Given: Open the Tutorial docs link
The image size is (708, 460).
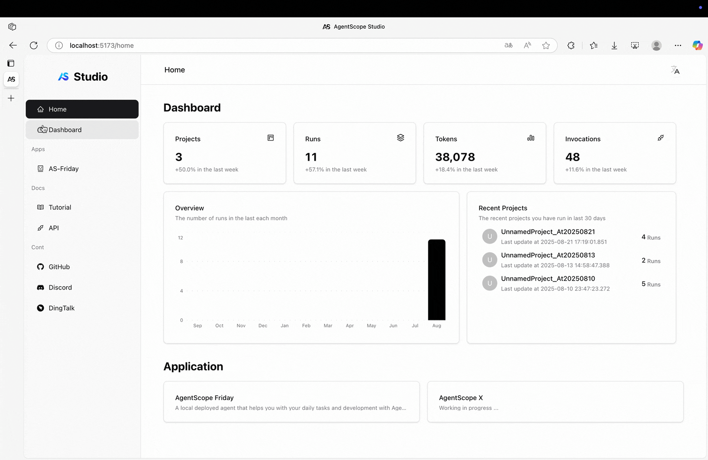Looking at the screenshot, I should [x=82, y=207].
